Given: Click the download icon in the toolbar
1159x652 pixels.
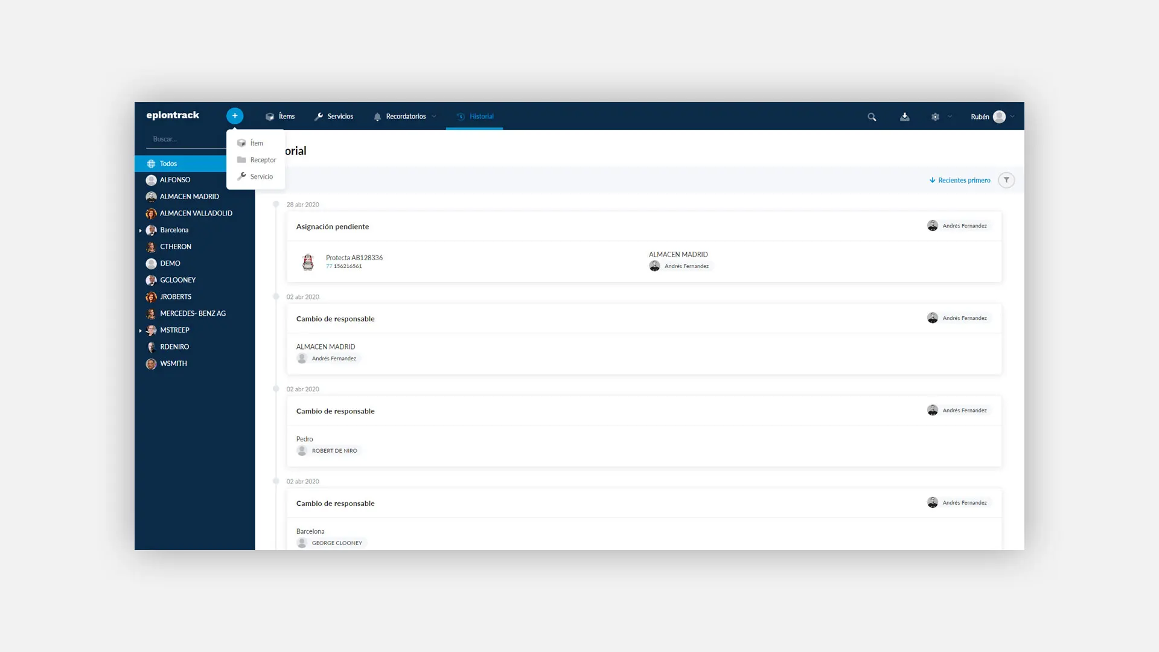Looking at the screenshot, I should pos(904,117).
